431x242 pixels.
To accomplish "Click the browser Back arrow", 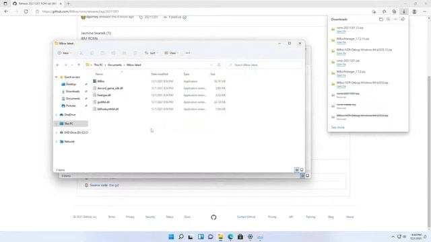I will click(6, 11).
